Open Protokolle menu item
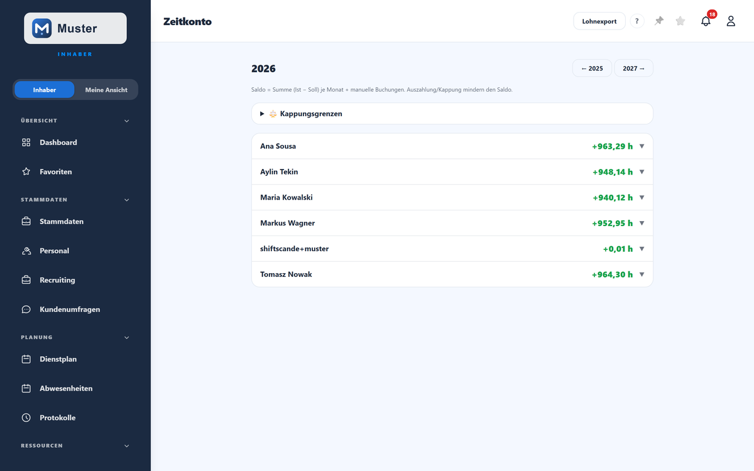This screenshot has width=754, height=471. pos(75,418)
